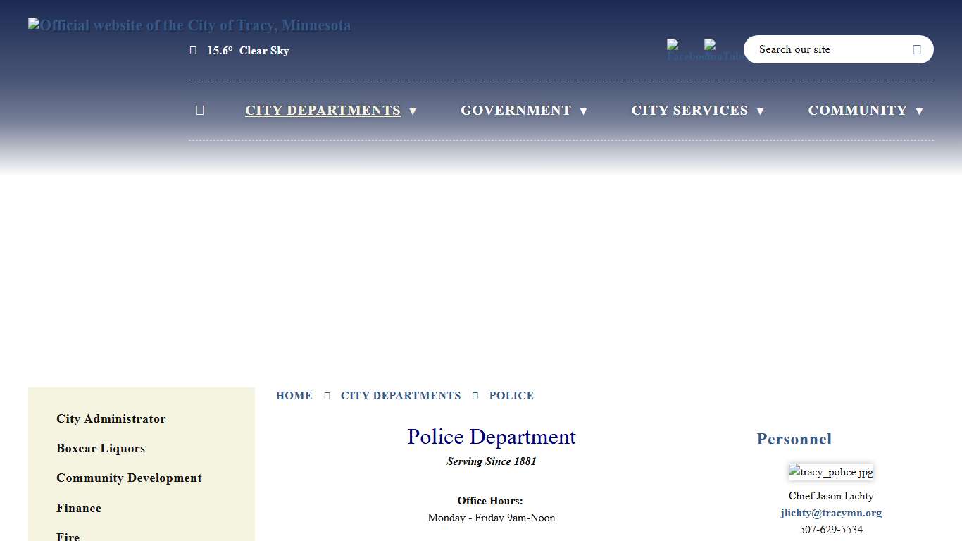Open the tracy_police.jpg image thumbnail

point(831,472)
